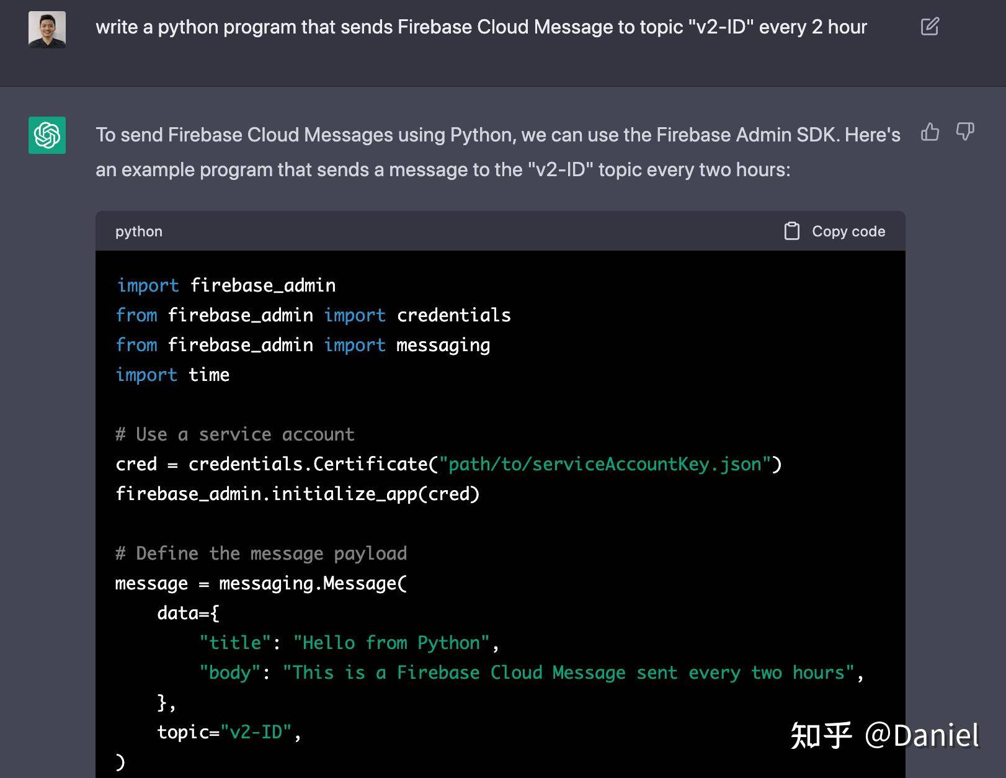Click the clipboard icon beside Copy code
The image size is (1006, 778).
(792, 231)
